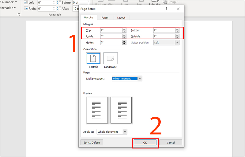This screenshot has height=157, width=245.
Task: Expand the Apply to dropdown
Action: click(x=125, y=131)
